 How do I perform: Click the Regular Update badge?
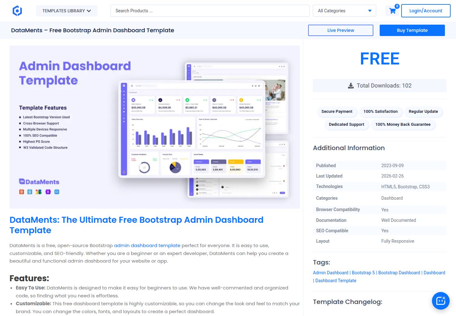(x=423, y=112)
